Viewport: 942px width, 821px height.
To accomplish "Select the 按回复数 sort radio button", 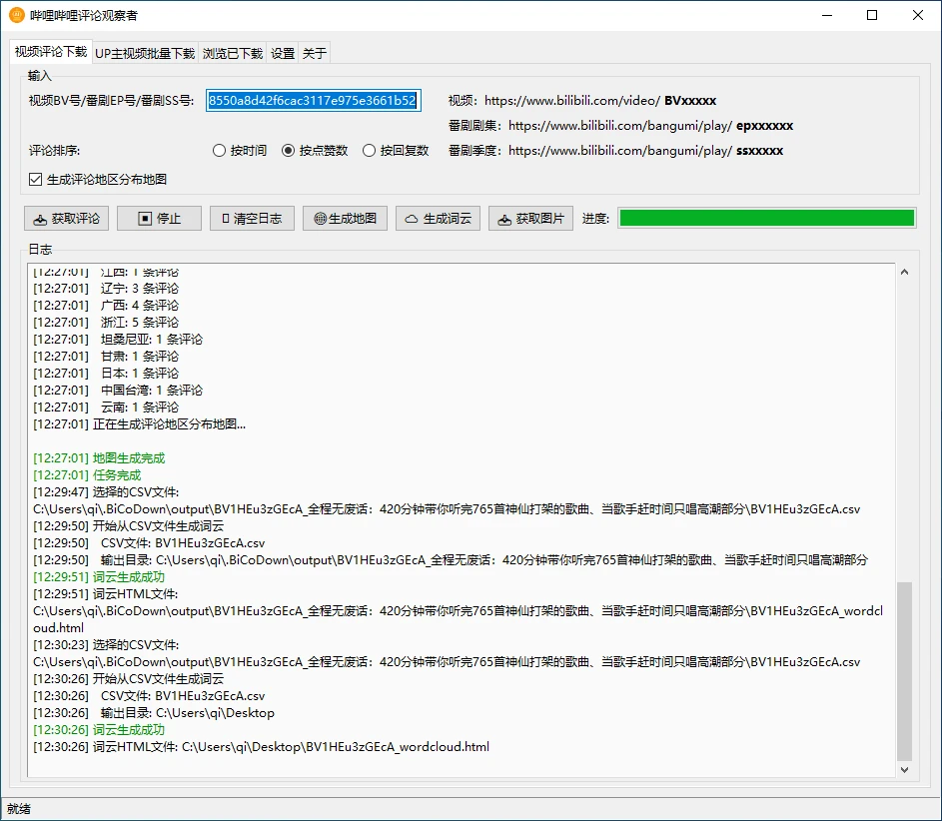I will (370, 151).
